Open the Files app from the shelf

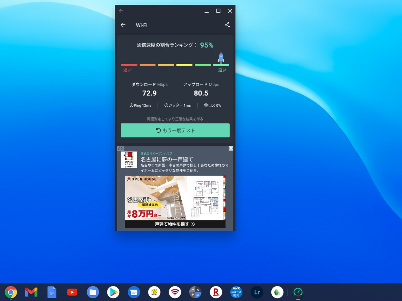(x=93, y=292)
